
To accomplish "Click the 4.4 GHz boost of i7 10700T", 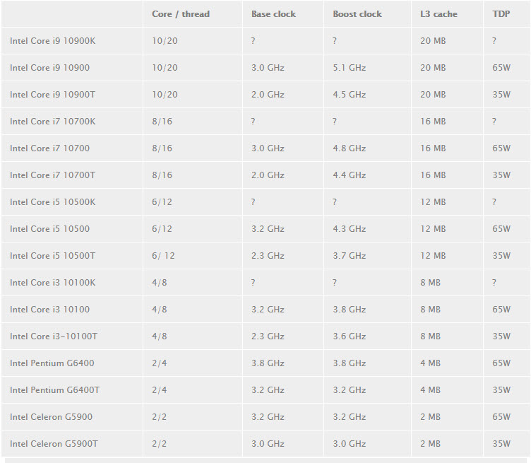I will click(349, 175).
